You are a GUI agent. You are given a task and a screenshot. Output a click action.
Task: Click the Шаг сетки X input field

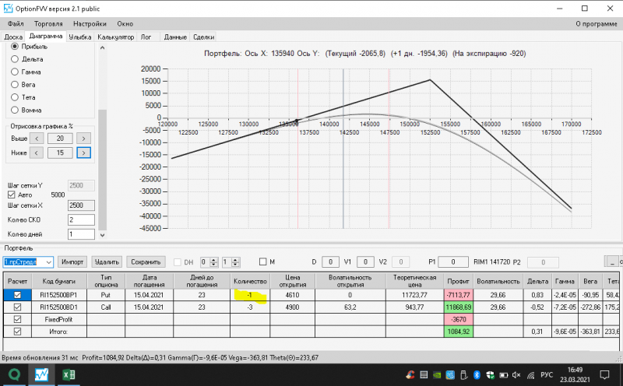click(x=81, y=205)
